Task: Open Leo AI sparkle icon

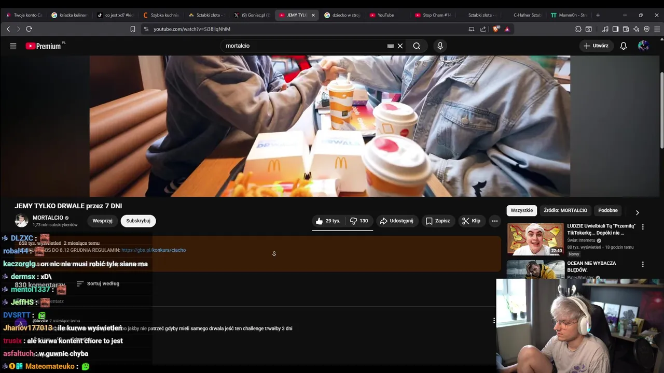Action: 636,29
